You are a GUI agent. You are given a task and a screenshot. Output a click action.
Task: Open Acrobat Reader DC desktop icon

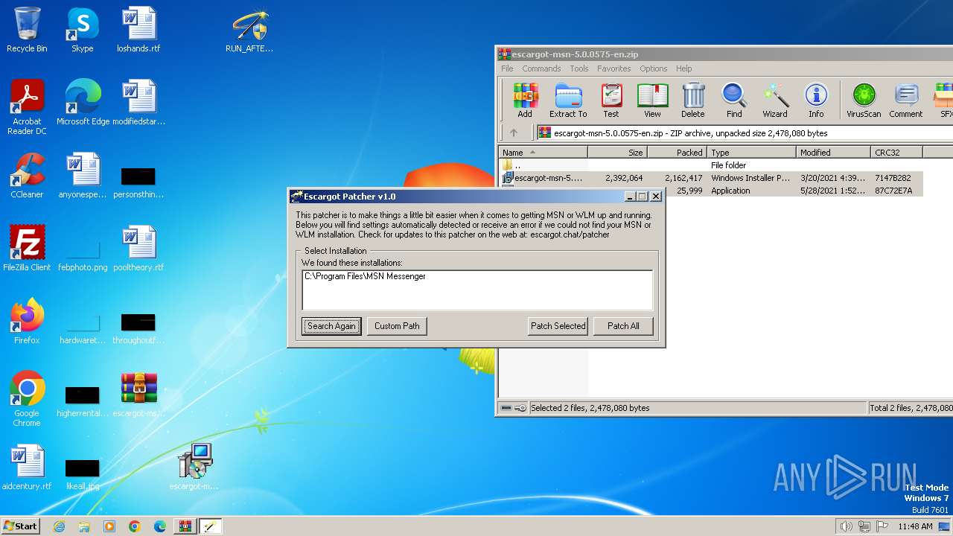27,107
